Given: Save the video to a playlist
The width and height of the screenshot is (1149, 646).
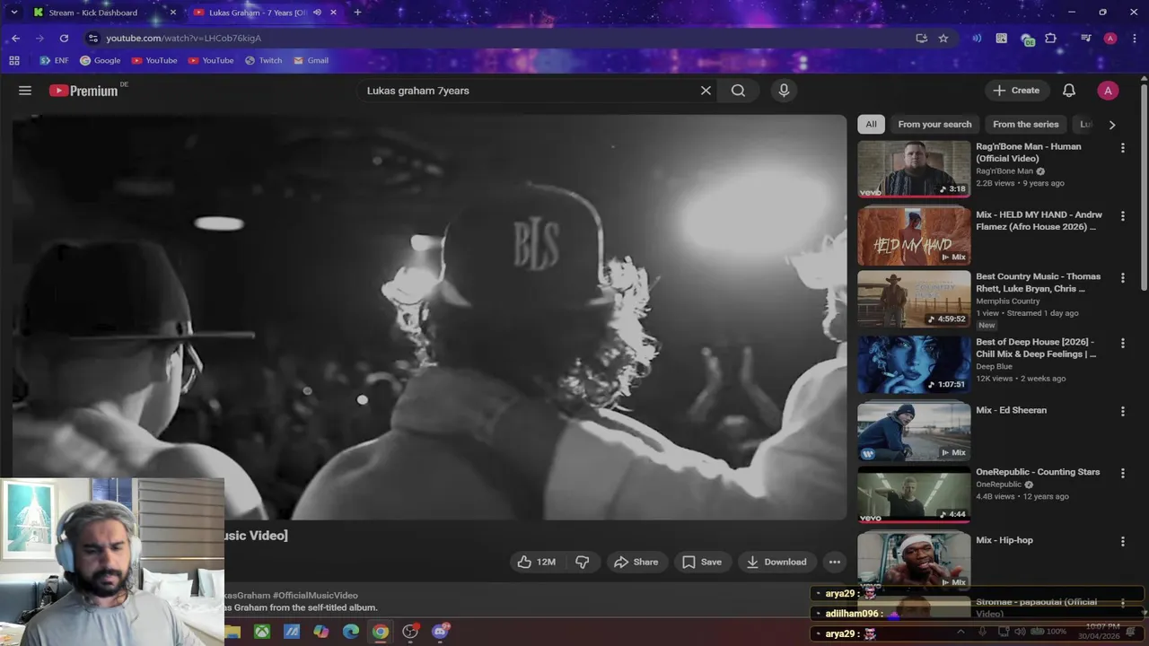Looking at the screenshot, I should (702, 562).
